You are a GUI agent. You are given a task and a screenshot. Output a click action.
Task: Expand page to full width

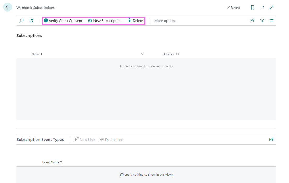click(x=271, y=8)
